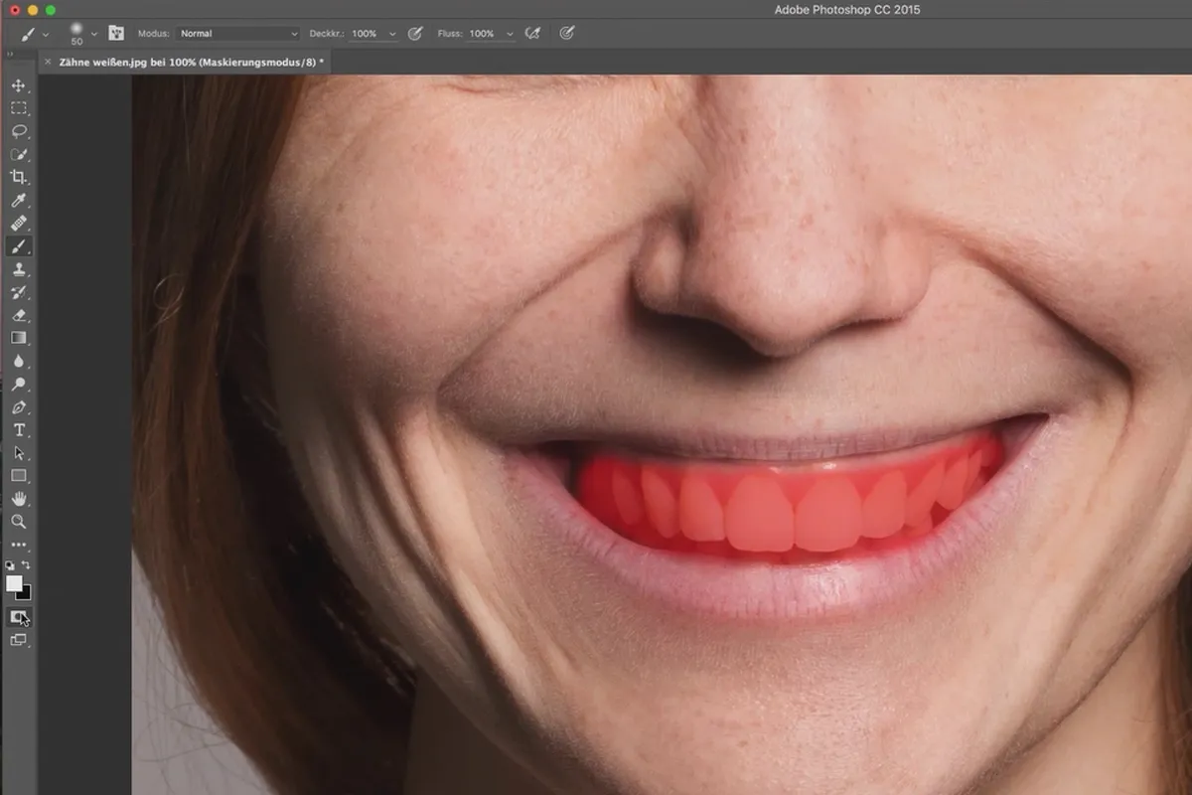Click the Deckkr. opacity value field
Image resolution: width=1192 pixels, height=795 pixels.
[x=365, y=34]
